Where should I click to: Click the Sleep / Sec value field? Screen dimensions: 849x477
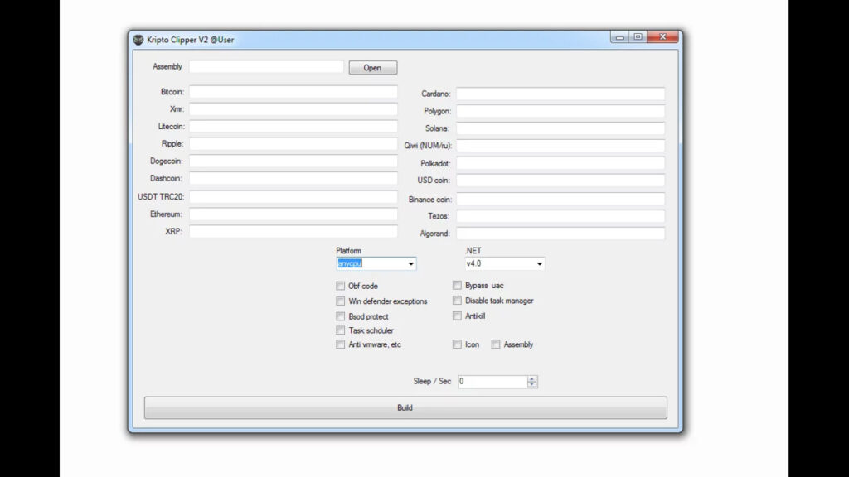(x=492, y=381)
